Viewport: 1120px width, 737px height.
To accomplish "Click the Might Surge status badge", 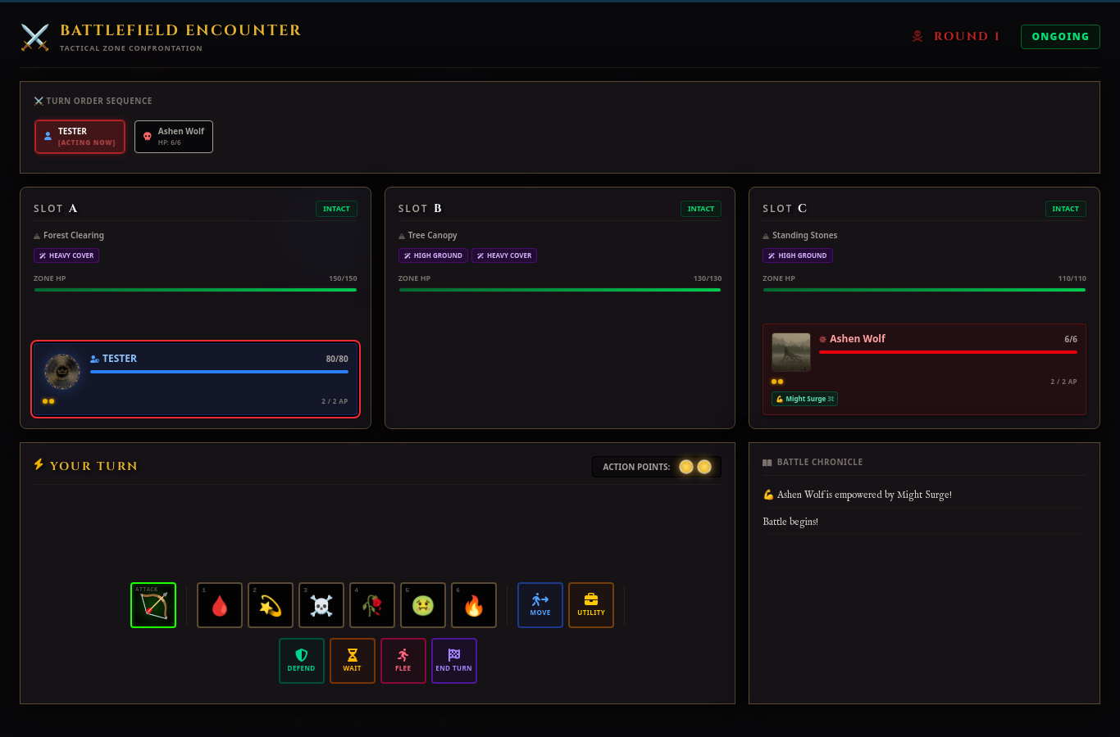I will point(804,399).
